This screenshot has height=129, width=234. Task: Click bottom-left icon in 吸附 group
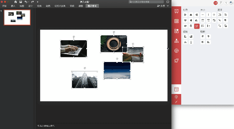pyautogui.click(x=203, y=42)
